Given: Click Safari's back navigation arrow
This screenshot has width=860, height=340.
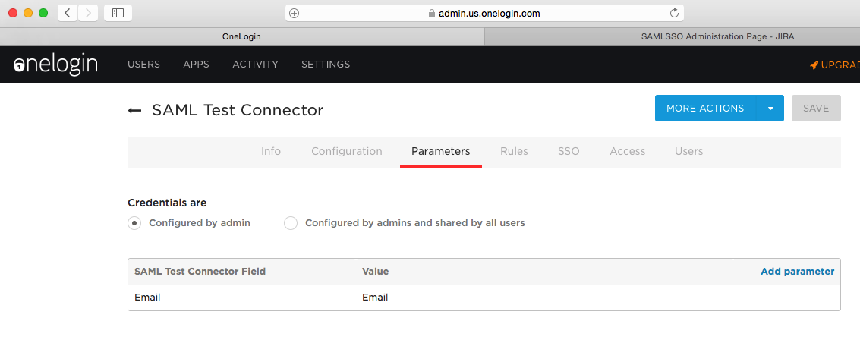Looking at the screenshot, I should [68, 13].
